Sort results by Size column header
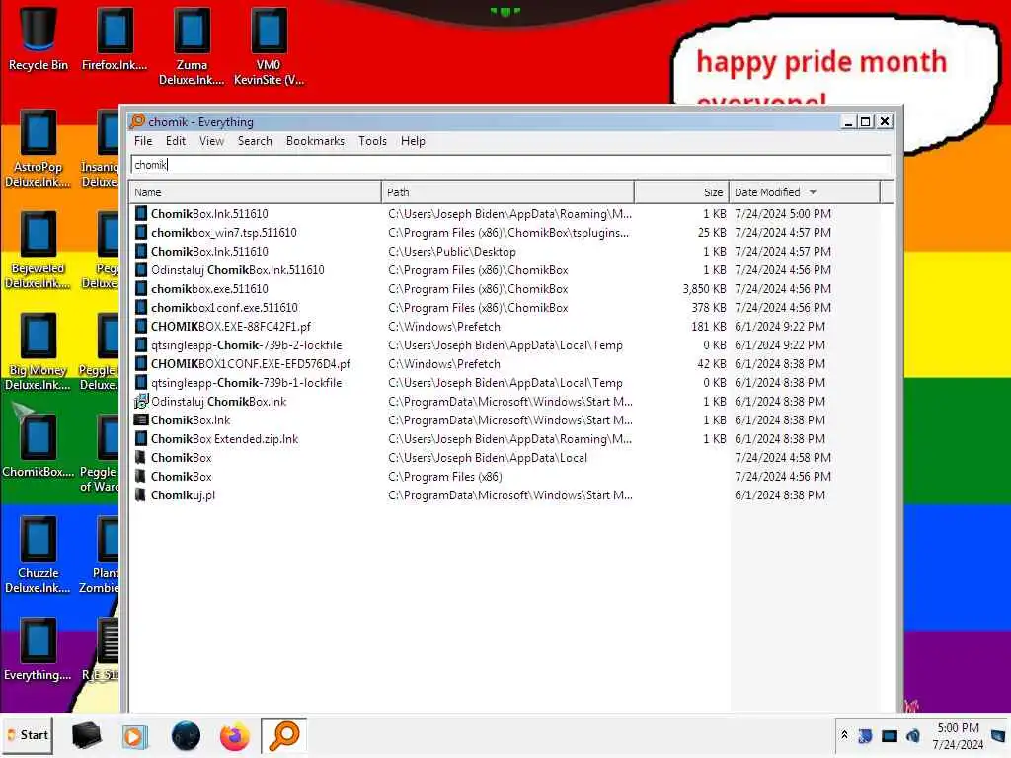 click(682, 192)
